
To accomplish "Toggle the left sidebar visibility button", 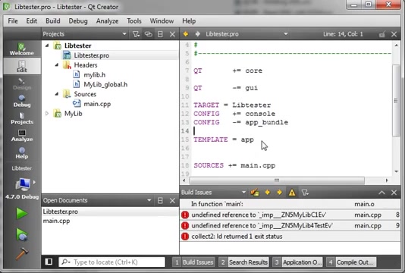I will click(49, 262).
